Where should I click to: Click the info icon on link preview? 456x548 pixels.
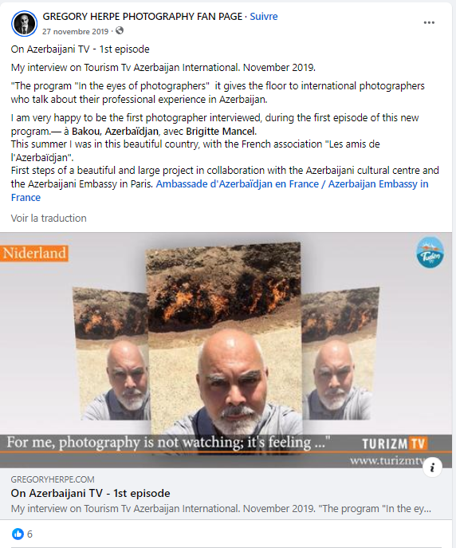pyautogui.click(x=432, y=467)
